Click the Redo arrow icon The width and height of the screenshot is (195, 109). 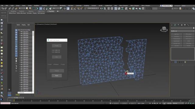coord(6,8)
